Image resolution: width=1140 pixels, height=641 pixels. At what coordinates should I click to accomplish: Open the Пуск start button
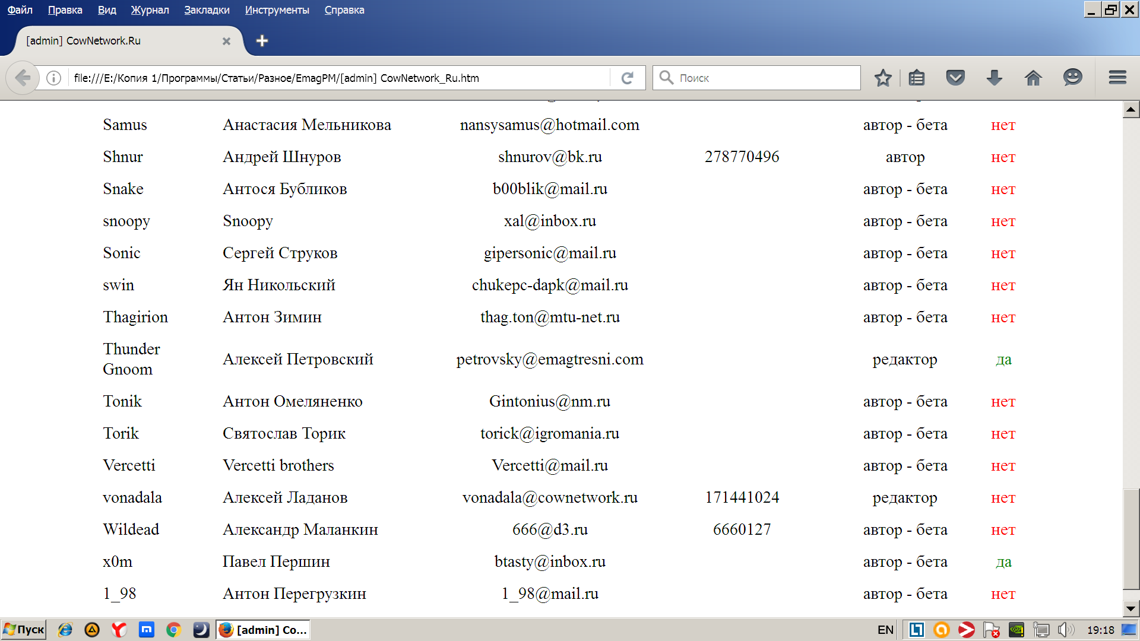pos(24,630)
